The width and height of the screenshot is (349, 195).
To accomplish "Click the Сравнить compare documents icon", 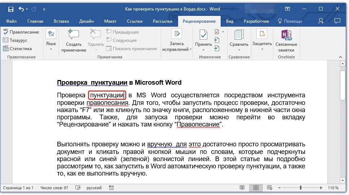I will pyautogui.click(x=239, y=35).
